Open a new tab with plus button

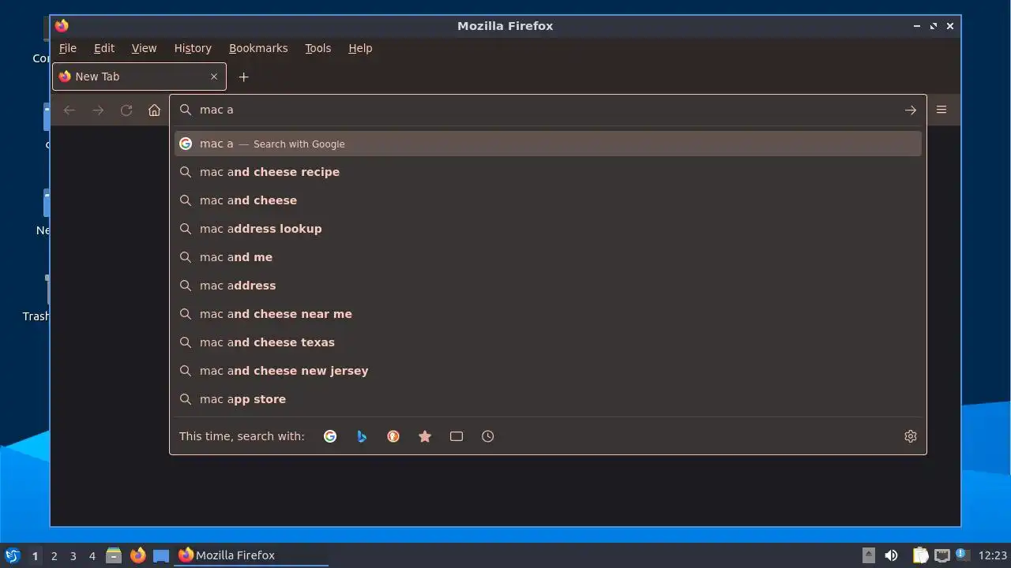[243, 77]
